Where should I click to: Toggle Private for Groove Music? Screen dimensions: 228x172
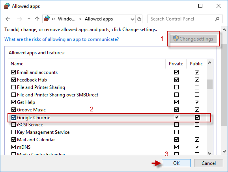click(x=177, y=109)
